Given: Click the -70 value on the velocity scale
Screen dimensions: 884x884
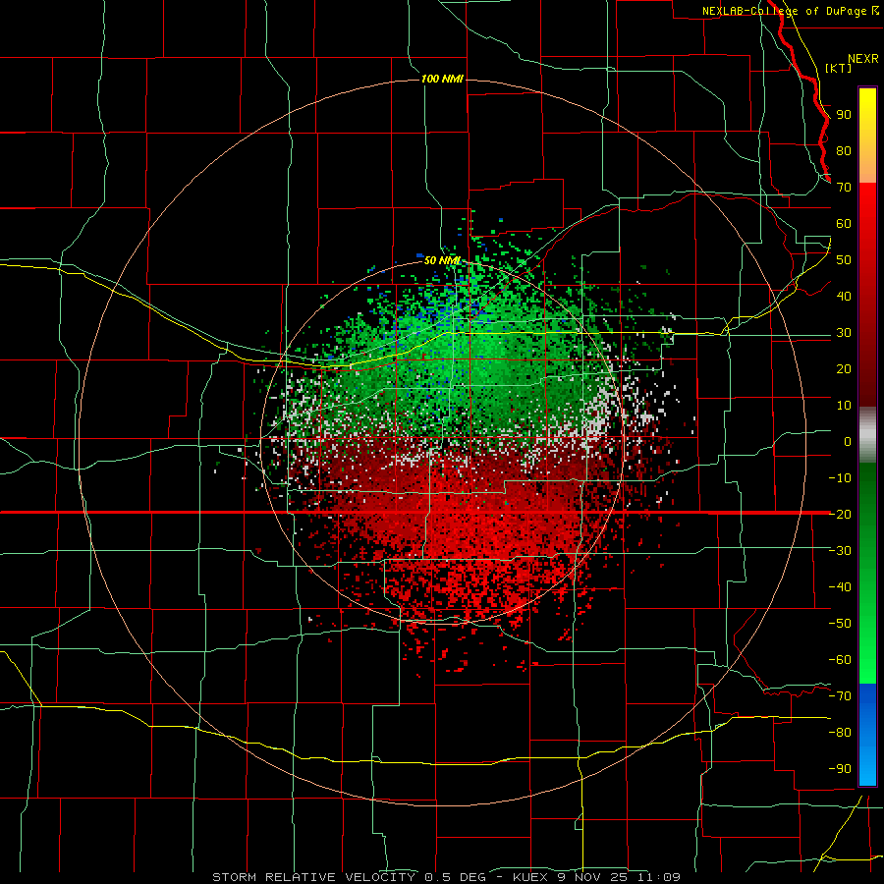Looking at the screenshot, I should pyautogui.click(x=840, y=695).
